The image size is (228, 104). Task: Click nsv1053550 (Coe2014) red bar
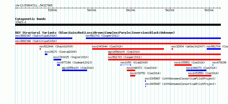tap(200, 76)
